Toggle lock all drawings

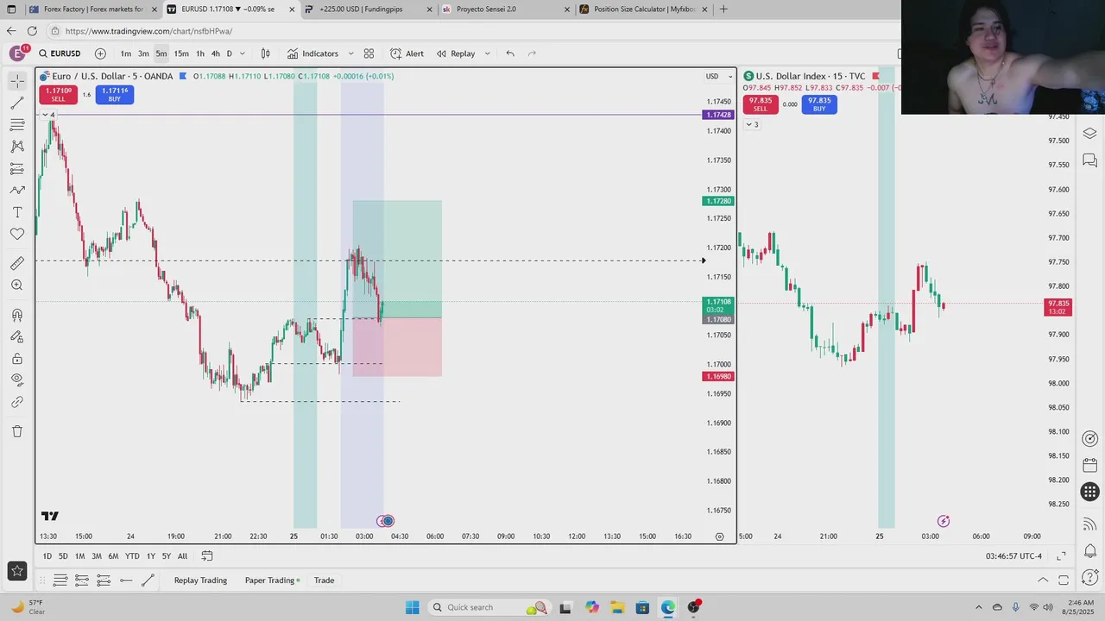(17, 359)
